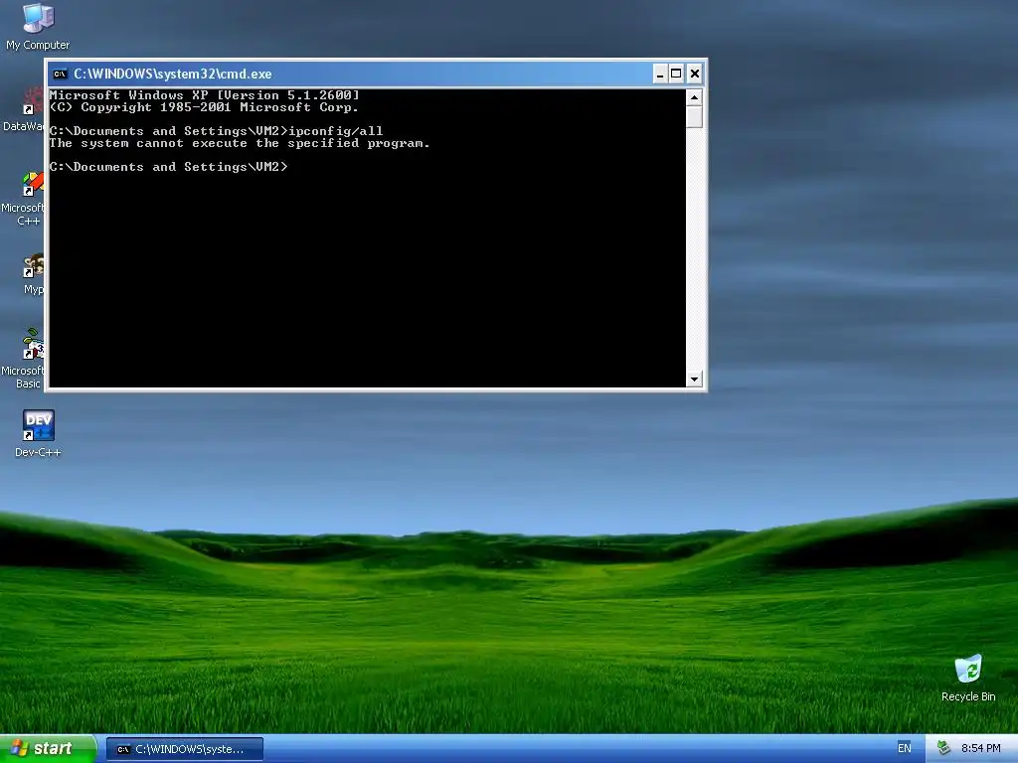Click the 'ipconfig/all' command text

336,131
